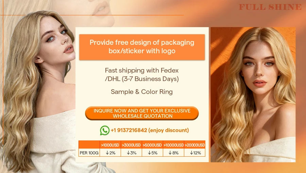Click the Sample & Color Ring text
The height and width of the screenshot is (173, 306).
coord(142,92)
